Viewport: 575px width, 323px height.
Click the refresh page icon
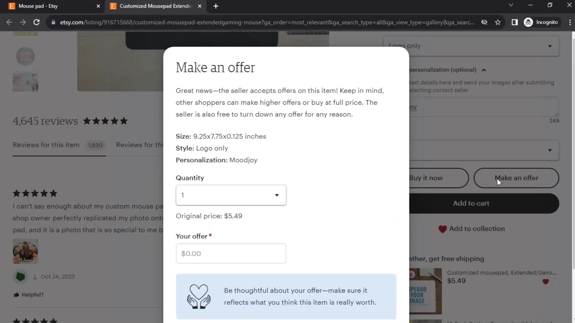tap(36, 22)
